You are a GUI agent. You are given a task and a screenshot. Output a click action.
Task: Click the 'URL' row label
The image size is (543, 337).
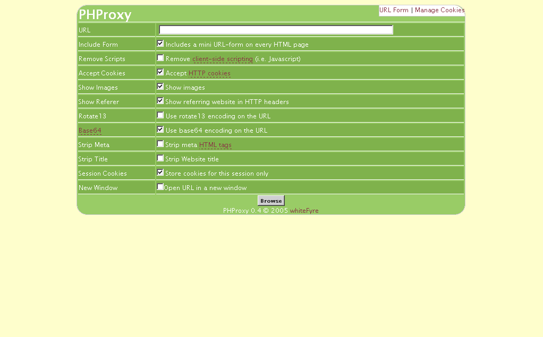[84, 30]
